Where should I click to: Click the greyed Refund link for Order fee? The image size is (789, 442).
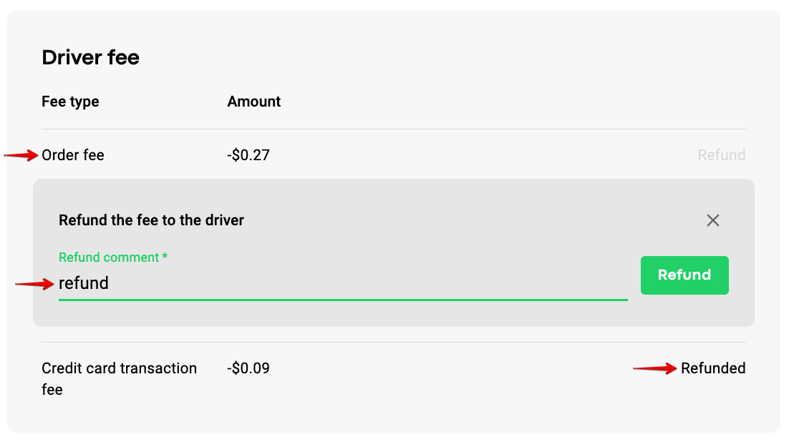721,155
